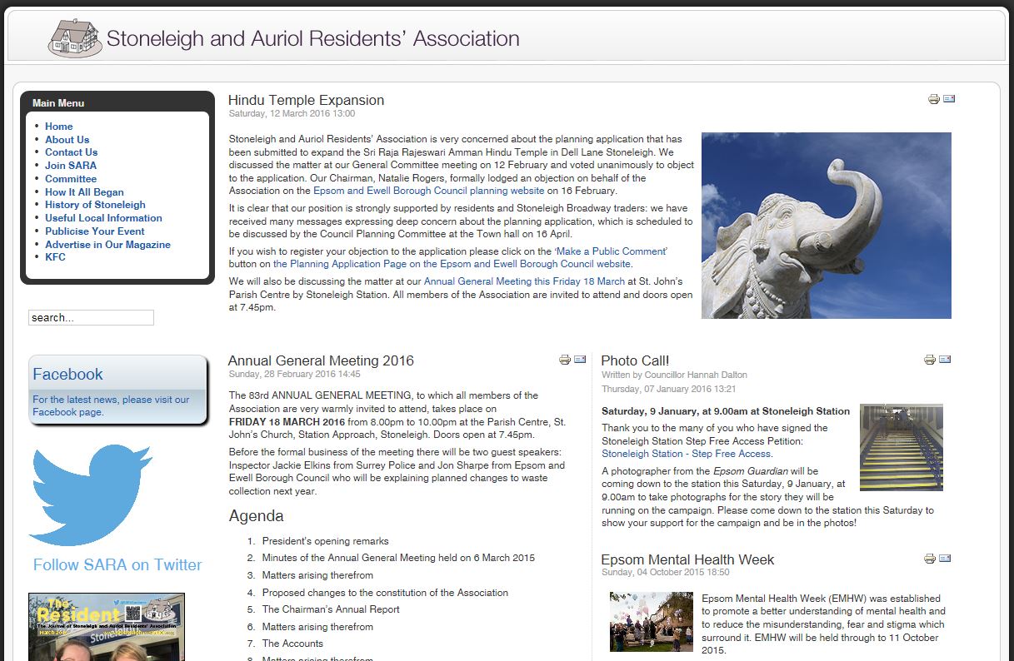Go to Advertise in Our Magazine
Image resolution: width=1014 pixels, height=661 pixels.
(x=107, y=245)
